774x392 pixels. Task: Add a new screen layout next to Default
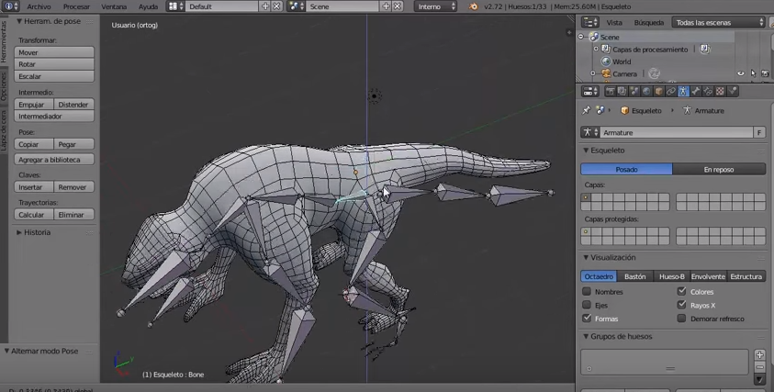(x=265, y=6)
